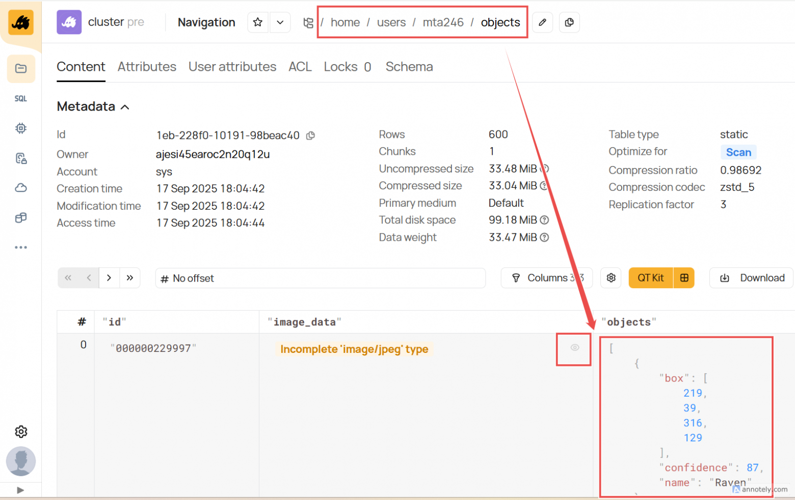Copy the table path using the copy icon

click(569, 22)
